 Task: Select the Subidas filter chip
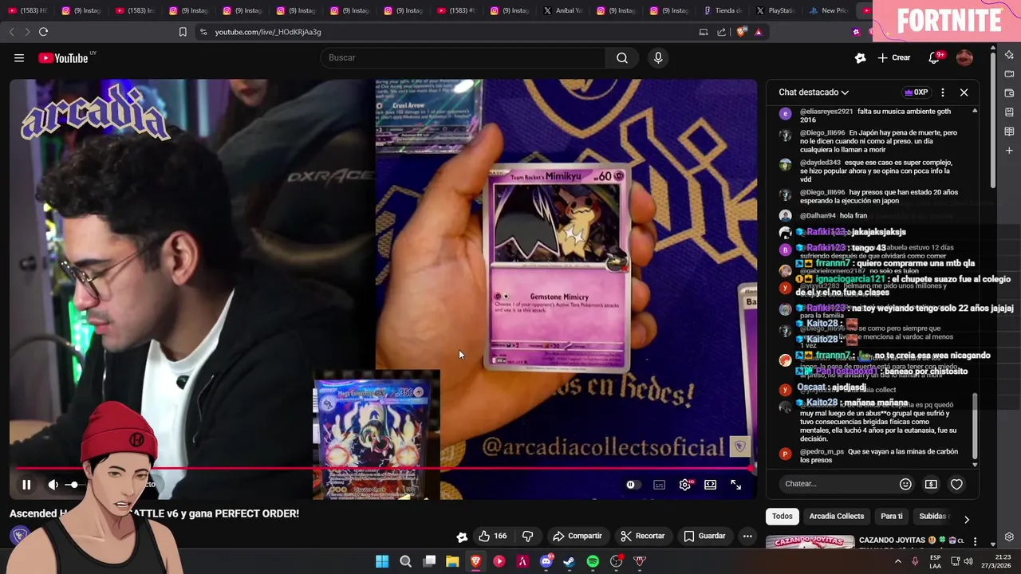[932, 516]
